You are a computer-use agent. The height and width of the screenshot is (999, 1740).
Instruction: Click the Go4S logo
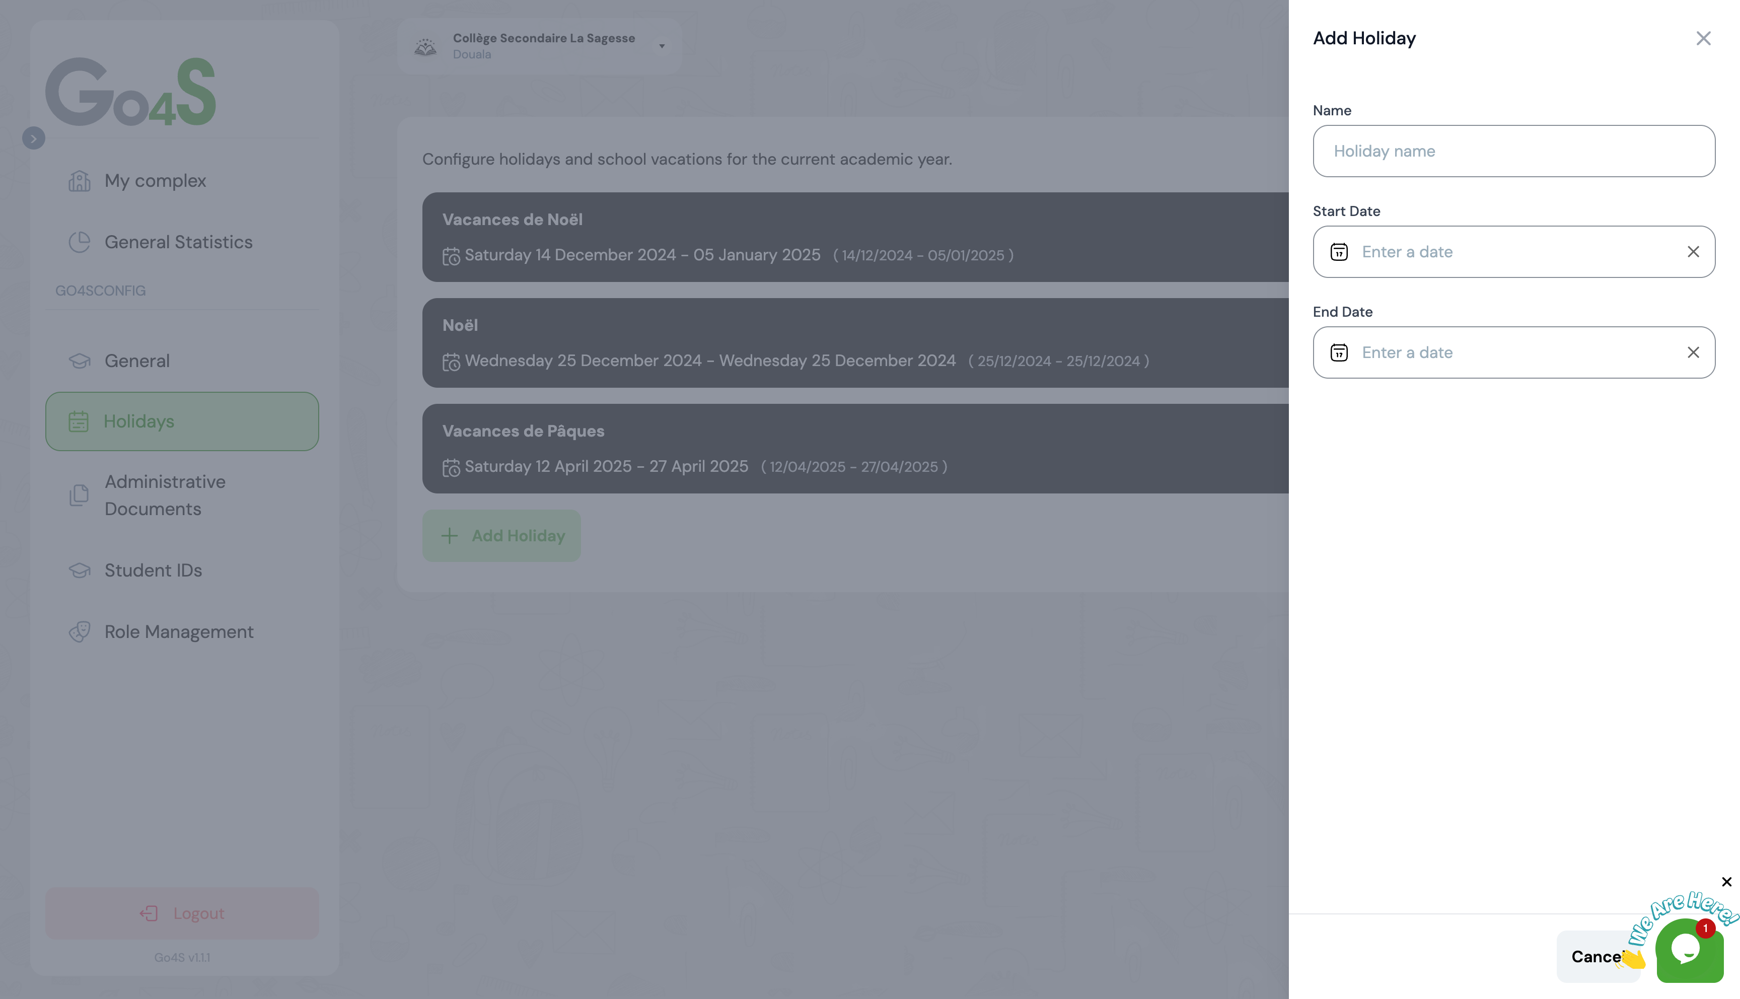[130, 92]
